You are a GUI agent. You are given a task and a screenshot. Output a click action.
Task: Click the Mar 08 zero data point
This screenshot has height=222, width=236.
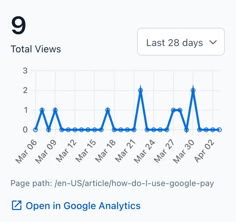(x=48, y=130)
